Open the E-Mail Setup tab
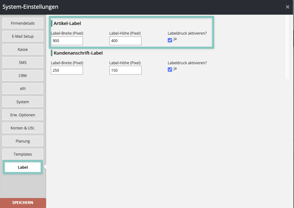The image size is (294, 208). click(x=23, y=36)
